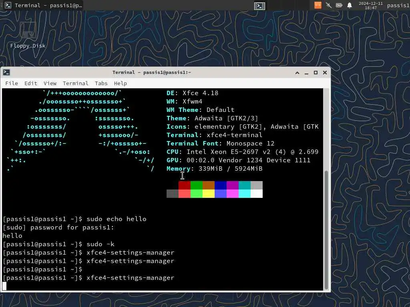Launch terminal from center panel launcher icon
This screenshot has width=410, height=307.
[259, 6]
